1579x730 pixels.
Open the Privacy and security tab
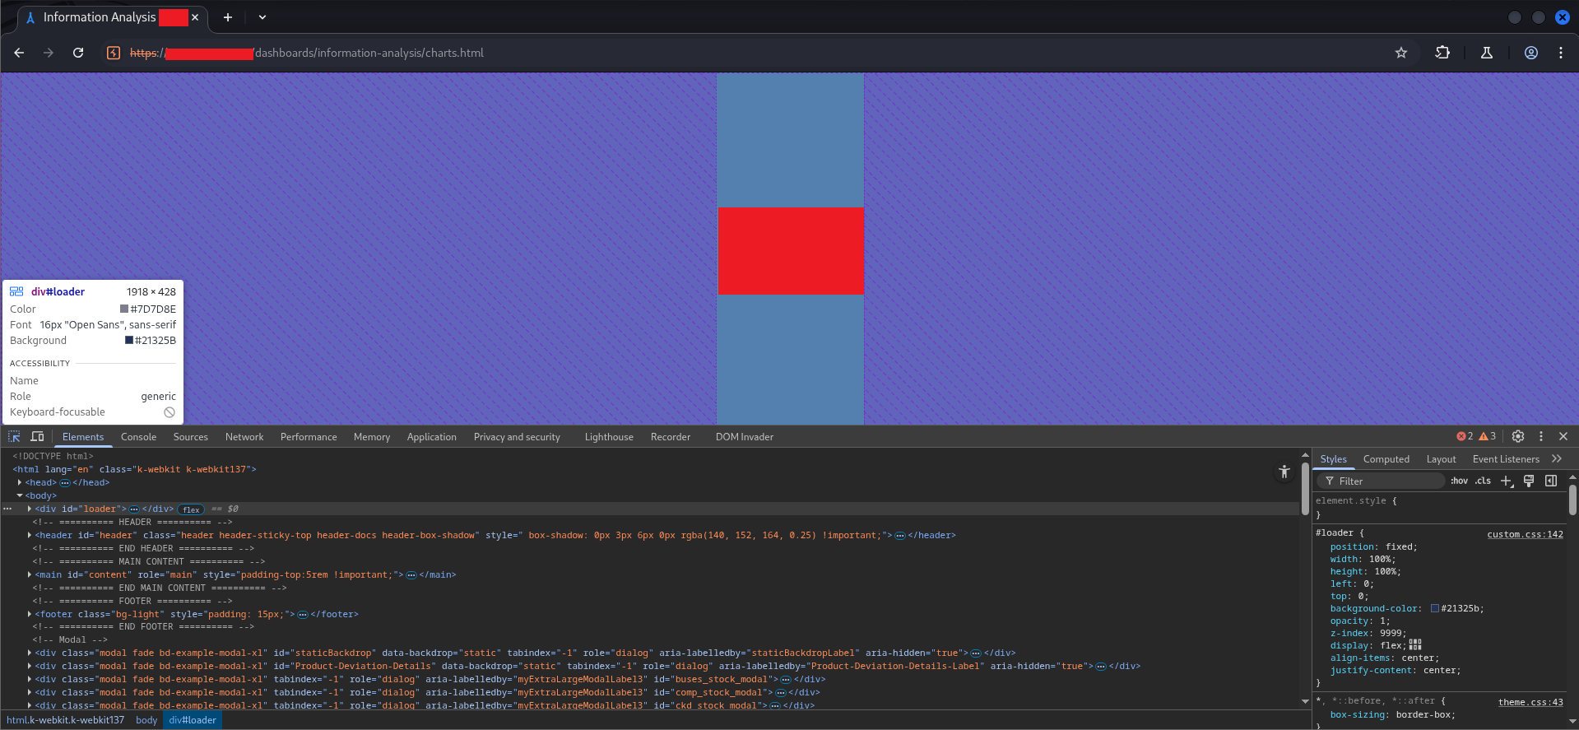pos(517,437)
